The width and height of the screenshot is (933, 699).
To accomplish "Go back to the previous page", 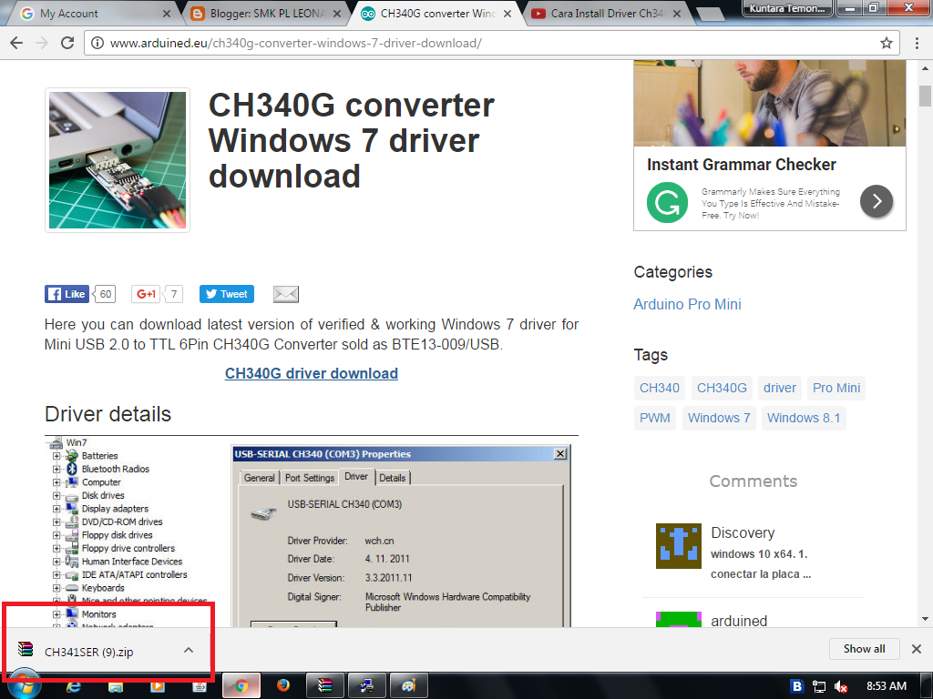I will tap(16, 43).
